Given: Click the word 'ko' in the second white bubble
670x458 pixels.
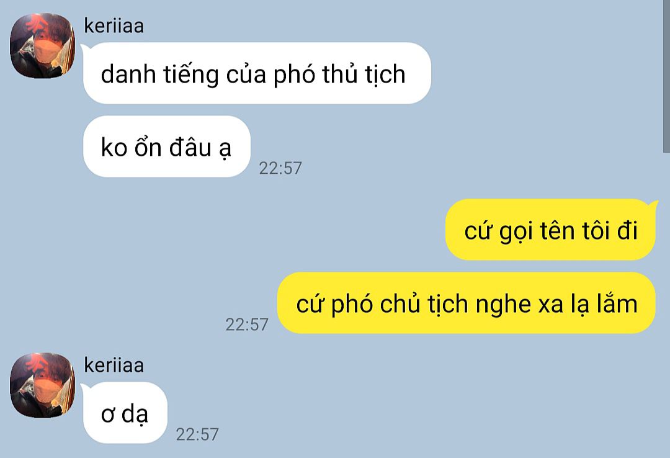Looking at the screenshot, I should coord(114,148).
